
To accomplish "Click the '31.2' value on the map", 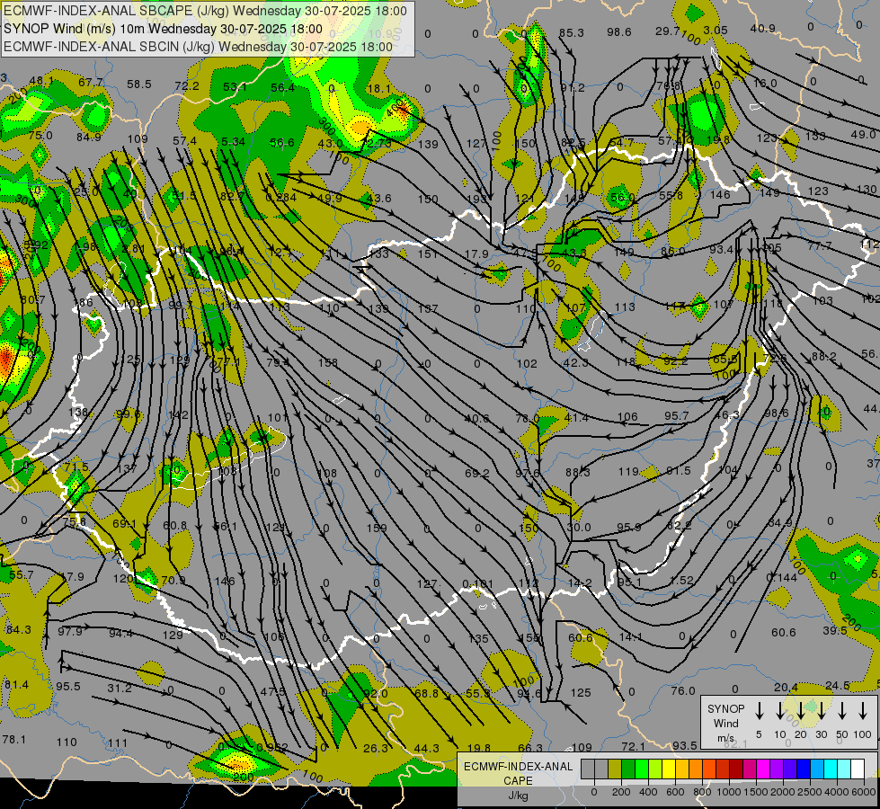I will pyautogui.click(x=119, y=688).
